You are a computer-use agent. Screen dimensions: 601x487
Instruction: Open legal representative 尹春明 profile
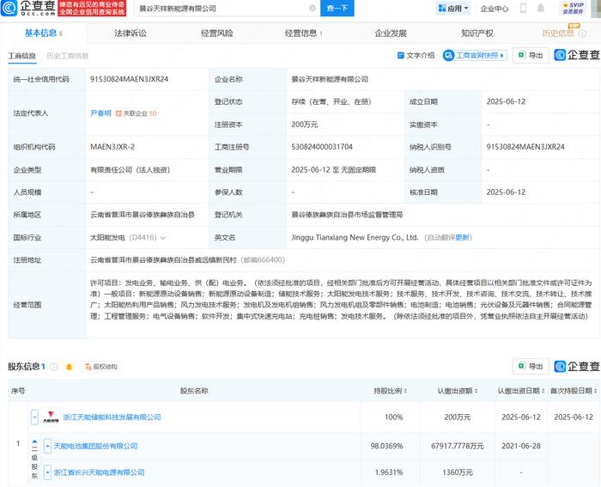pyautogui.click(x=100, y=113)
